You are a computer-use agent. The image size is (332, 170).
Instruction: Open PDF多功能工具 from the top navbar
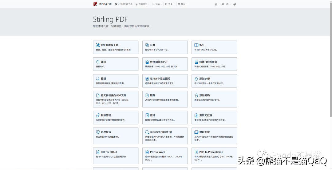pyautogui.click(x=124, y=4)
